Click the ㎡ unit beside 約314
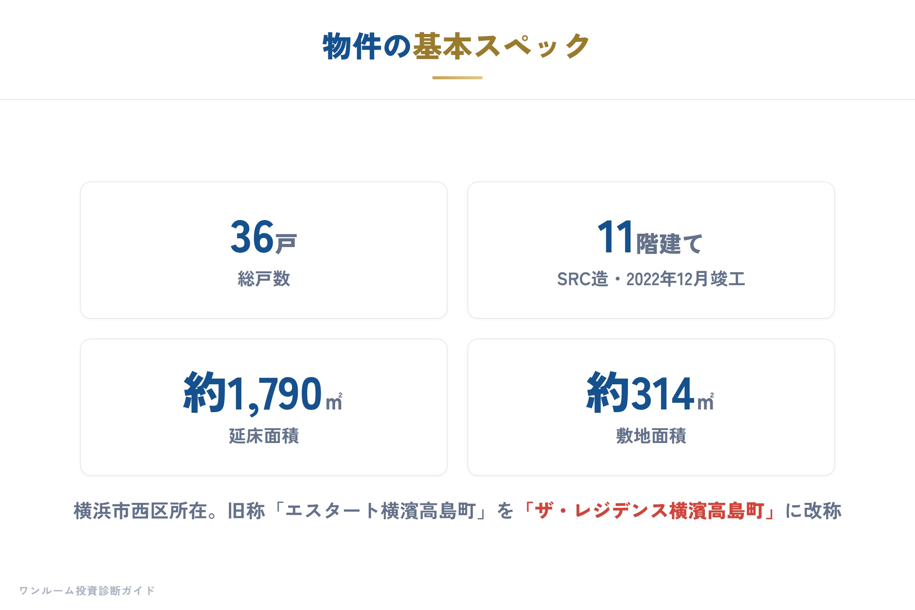The width and height of the screenshot is (915, 610). (706, 401)
